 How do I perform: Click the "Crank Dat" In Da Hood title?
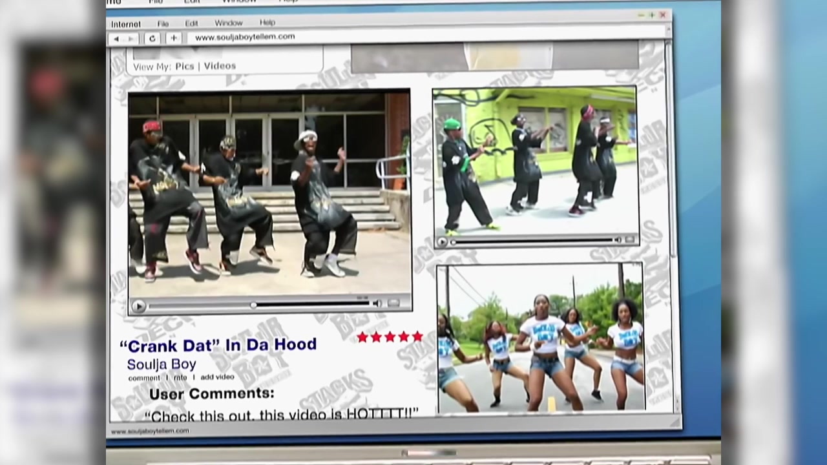tap(218, 345)
